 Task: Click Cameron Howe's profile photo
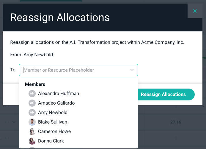click(x=32, y=132)
